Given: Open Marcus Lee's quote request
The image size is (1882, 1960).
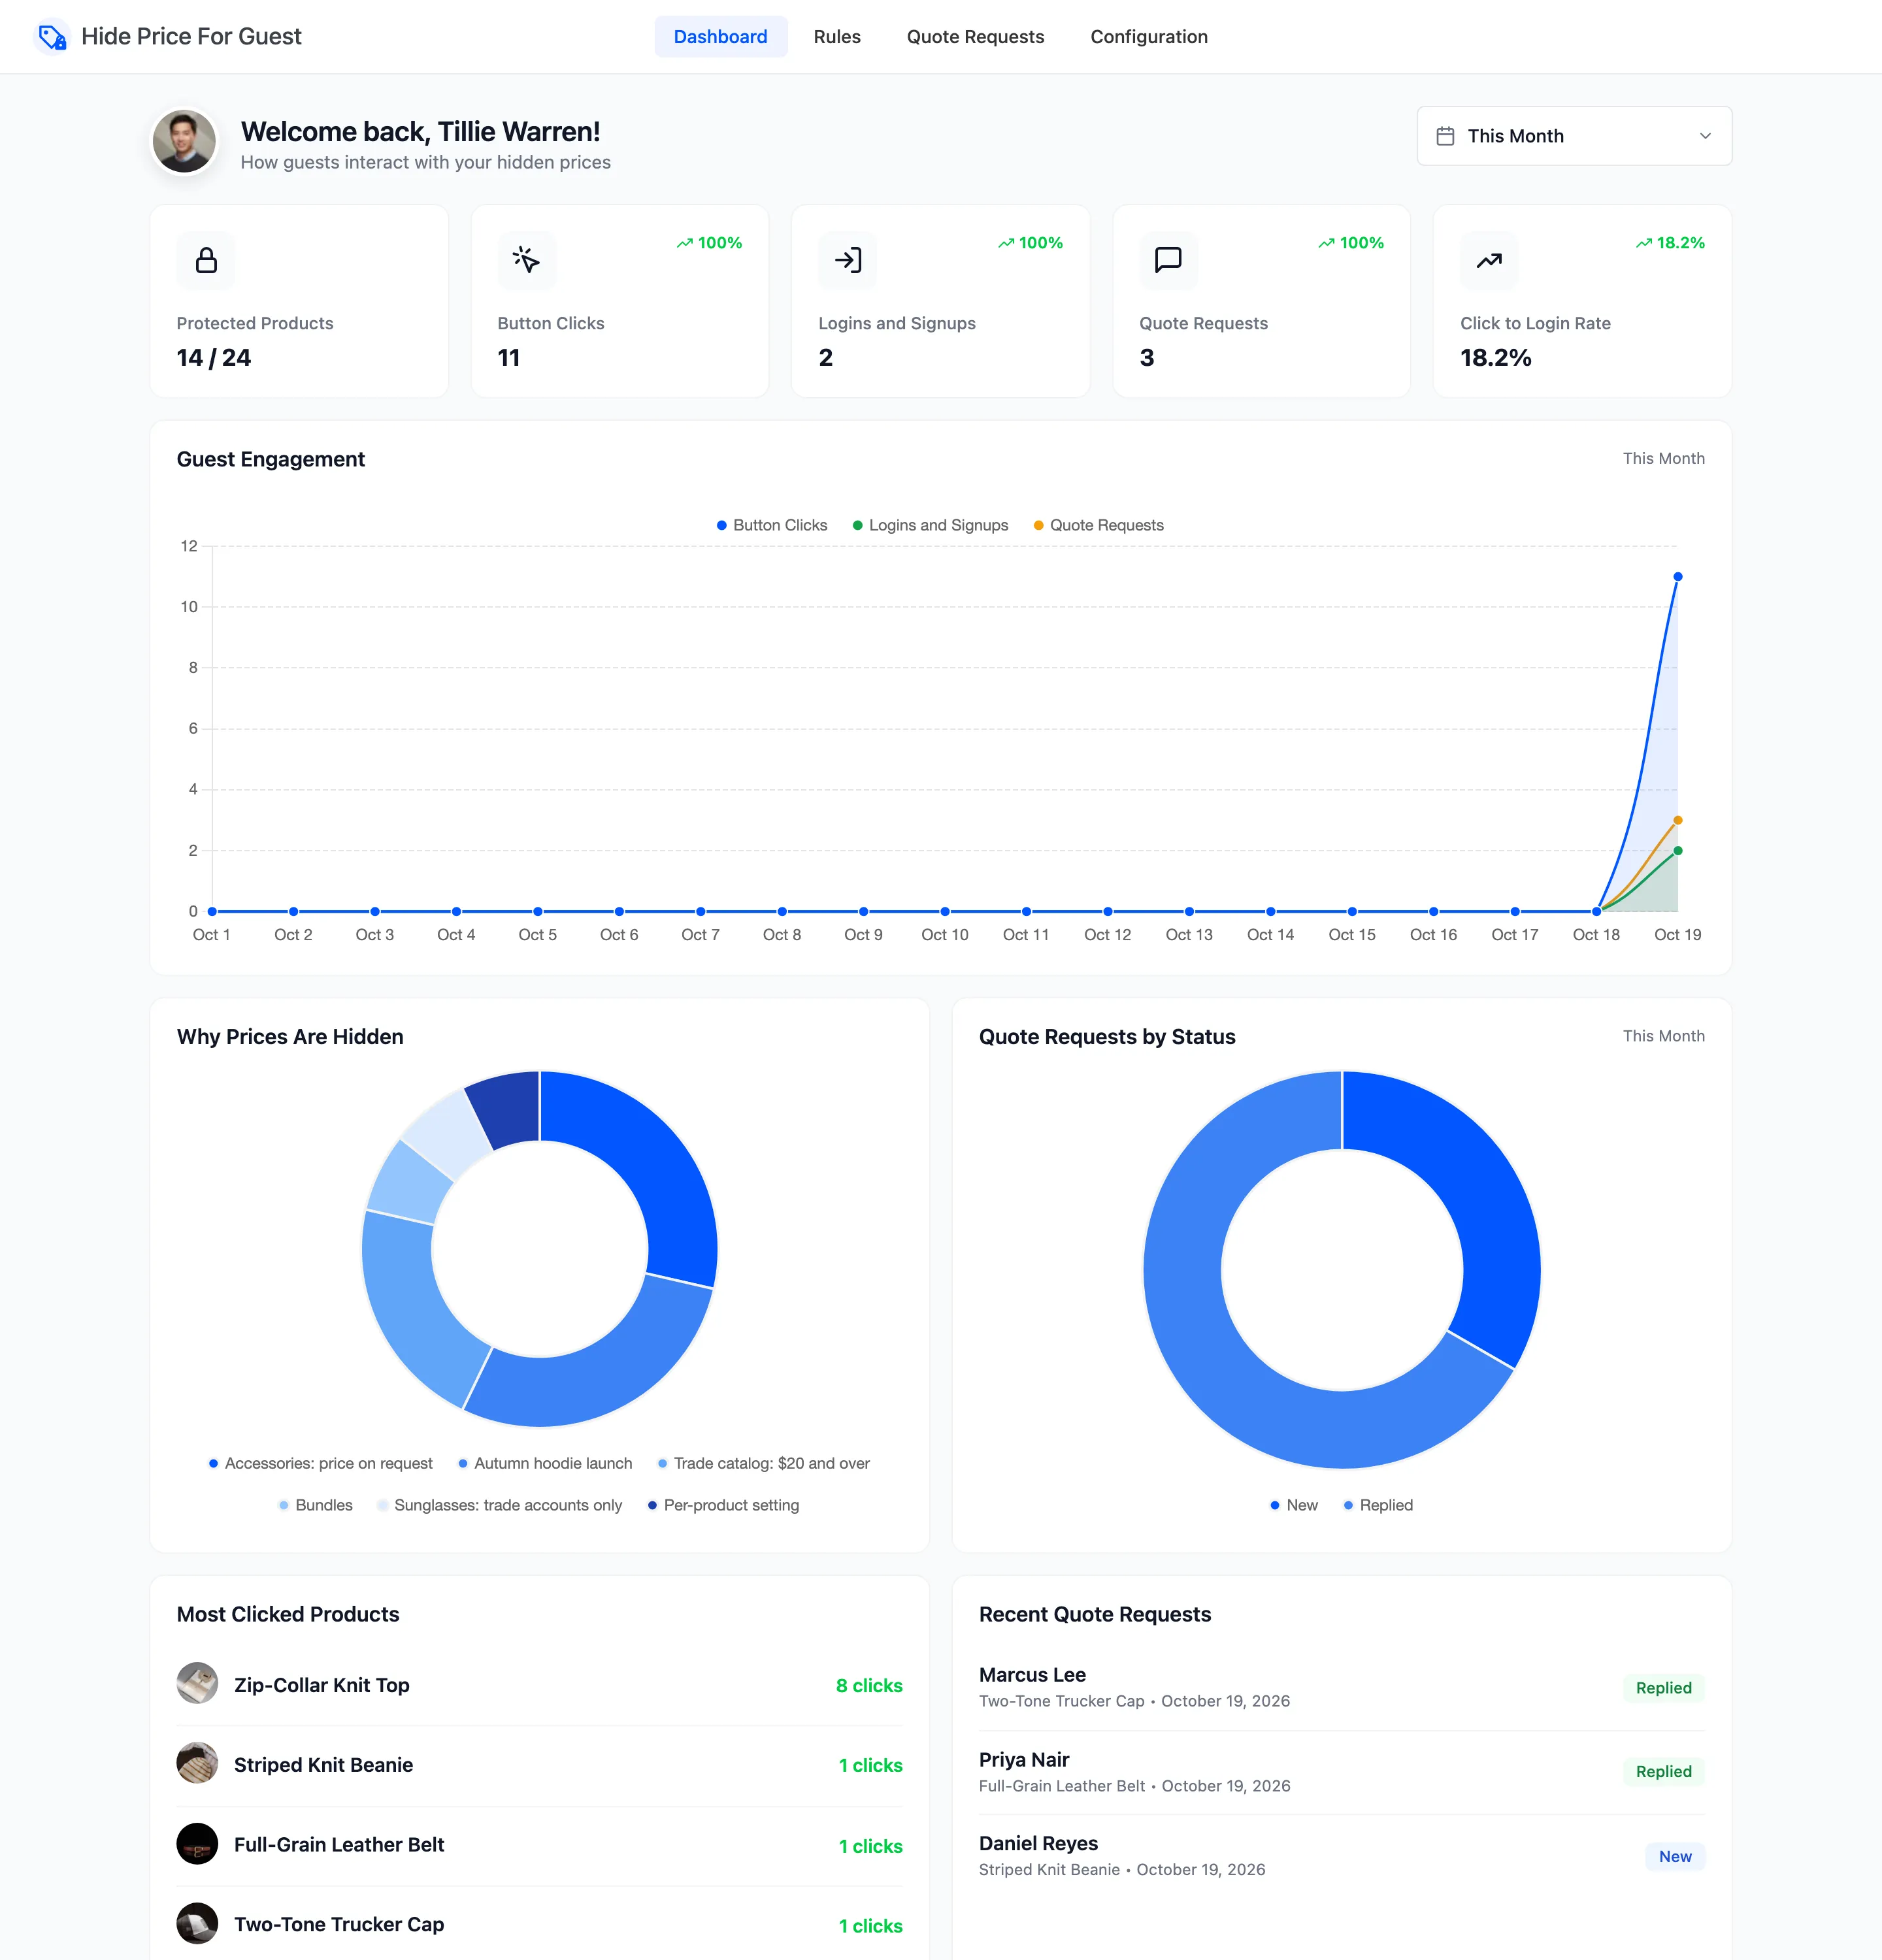Looking at the screenshot, I should click(1341, 1687).
